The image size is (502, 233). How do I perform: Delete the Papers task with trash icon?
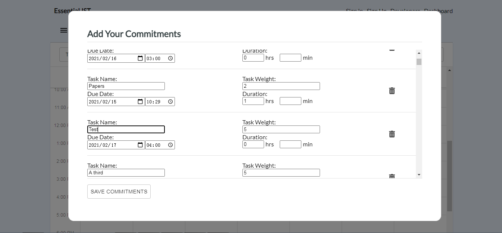[392, 91]
